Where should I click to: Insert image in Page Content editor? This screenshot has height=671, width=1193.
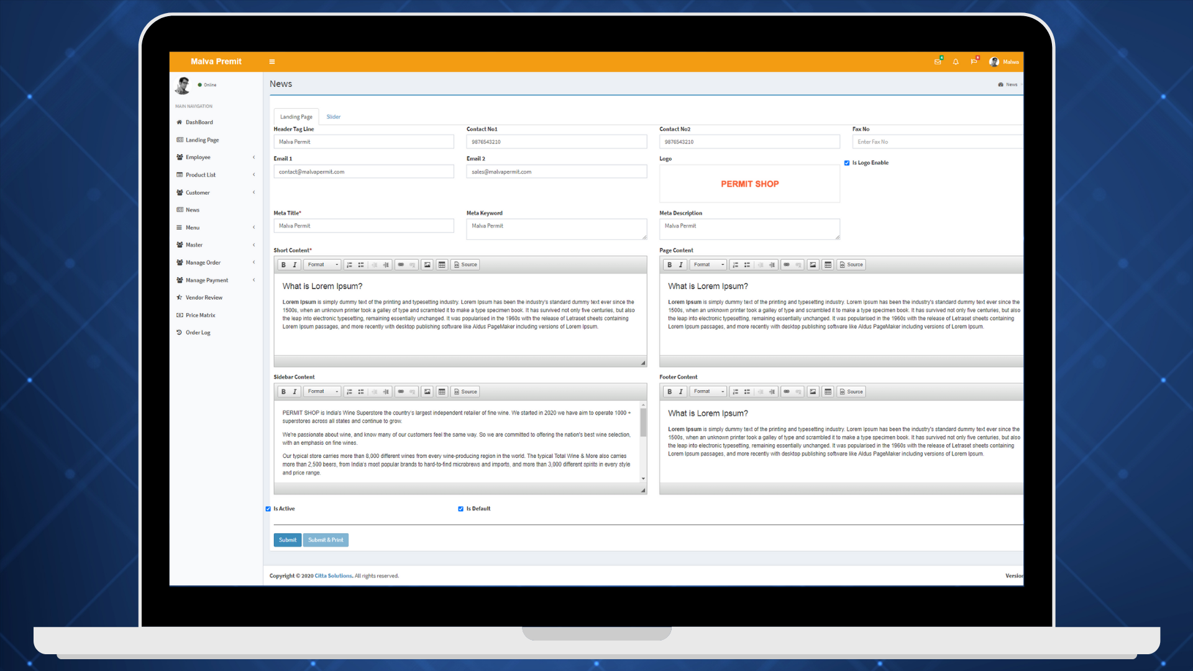tap(813, 265)
